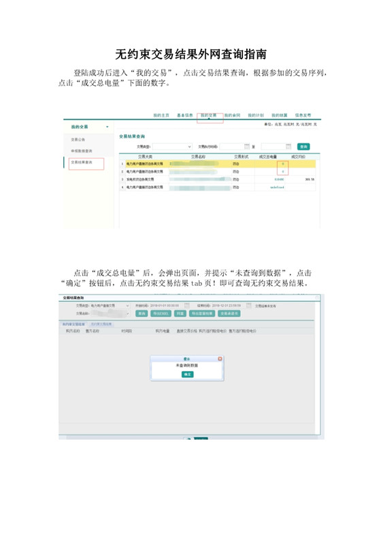
Task: Open the calendar icon for end execution date
Action: [x=288, y=147]
